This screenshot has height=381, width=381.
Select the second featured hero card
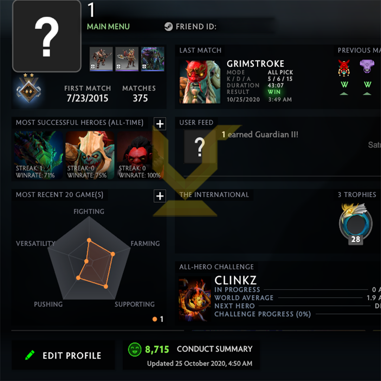click(127, 59)
